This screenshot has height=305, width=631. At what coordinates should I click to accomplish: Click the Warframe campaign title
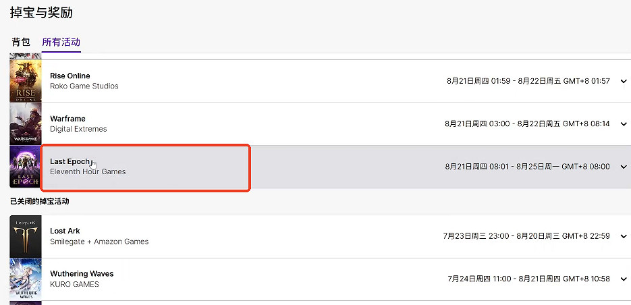point(67,119)
